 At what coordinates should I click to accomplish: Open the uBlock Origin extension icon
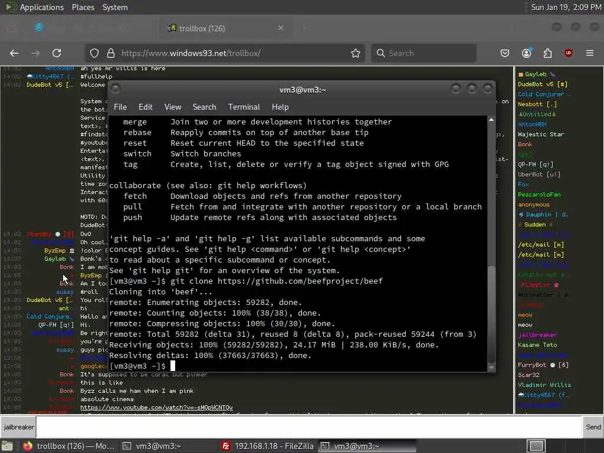tap(569, 53)
